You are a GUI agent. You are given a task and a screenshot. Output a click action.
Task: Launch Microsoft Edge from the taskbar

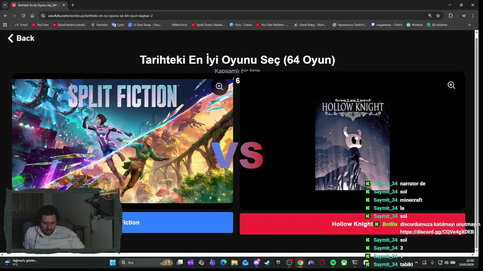[x=223, y=263]
